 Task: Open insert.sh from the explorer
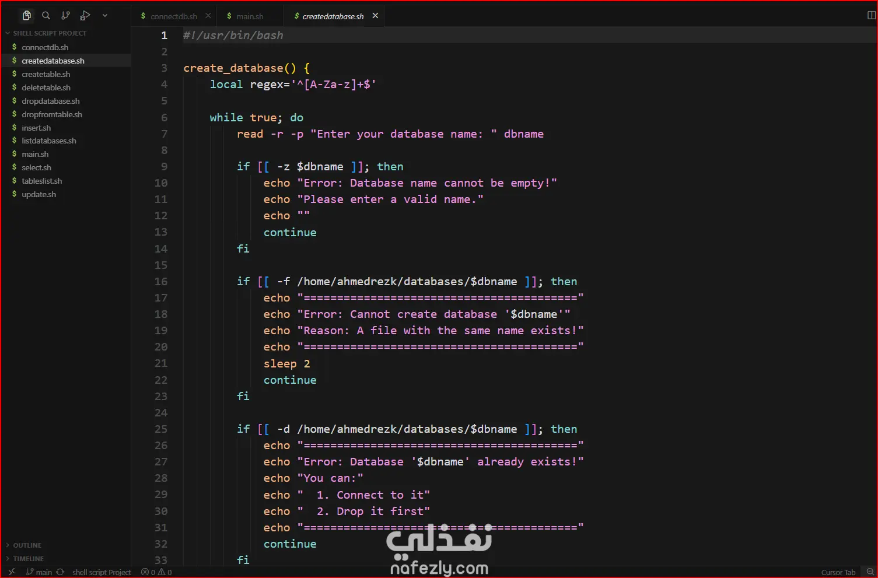(x=36, y=128)
